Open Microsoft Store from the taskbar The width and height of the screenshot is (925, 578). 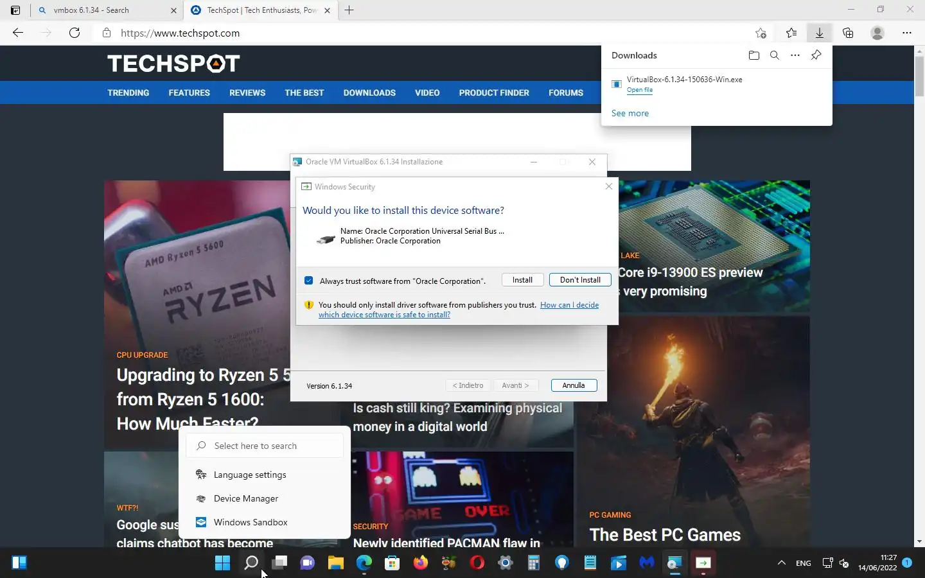[392, 563]
